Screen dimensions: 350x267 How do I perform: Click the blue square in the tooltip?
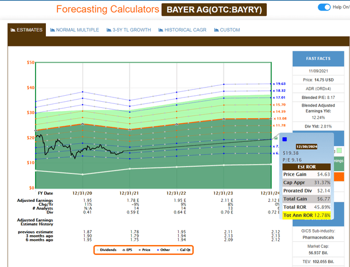(x=284, y=140)
